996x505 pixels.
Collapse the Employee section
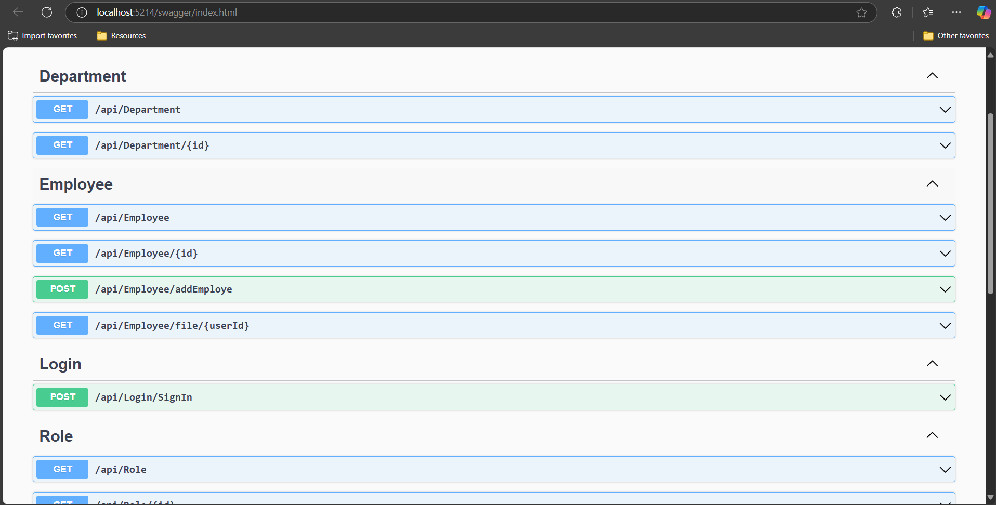pyautogui.click(x=932, y=184)
